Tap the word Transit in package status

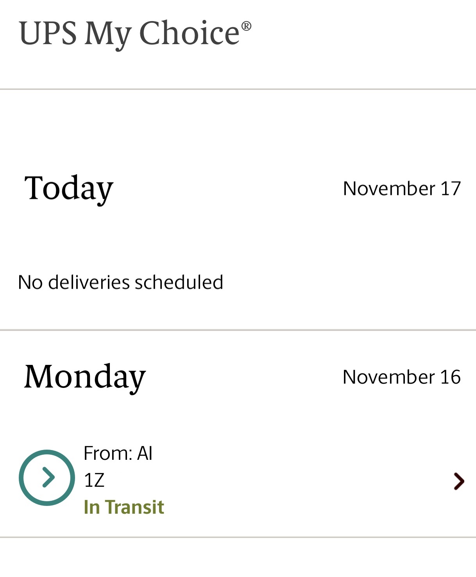(134, 507)
